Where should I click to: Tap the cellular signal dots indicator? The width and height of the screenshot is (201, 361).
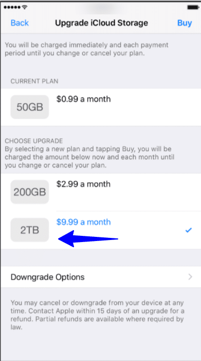[12, 7]
